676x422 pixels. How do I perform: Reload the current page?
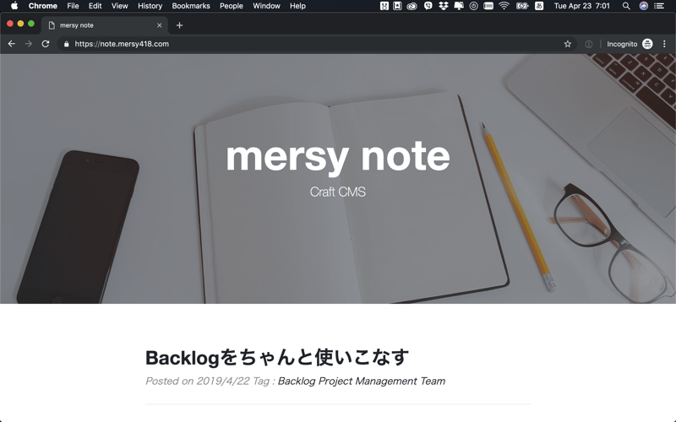pyautogui.click(x=46, y=44)
